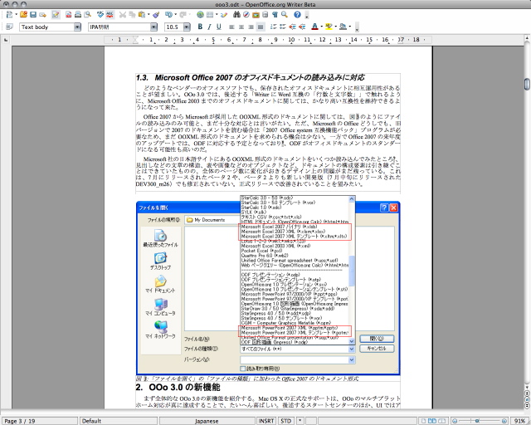Toggle Edit File mode
531x425 pixels.
click(x=56, y=15)
